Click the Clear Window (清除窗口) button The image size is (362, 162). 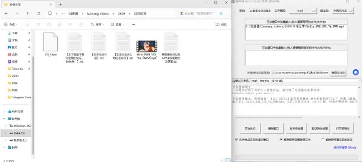coord(273,128)
